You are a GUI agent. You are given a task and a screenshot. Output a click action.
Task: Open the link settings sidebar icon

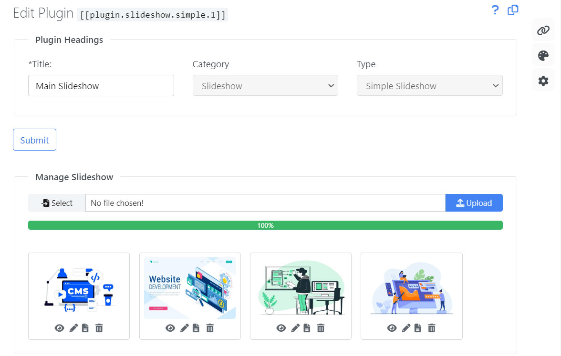pos(543,31)
